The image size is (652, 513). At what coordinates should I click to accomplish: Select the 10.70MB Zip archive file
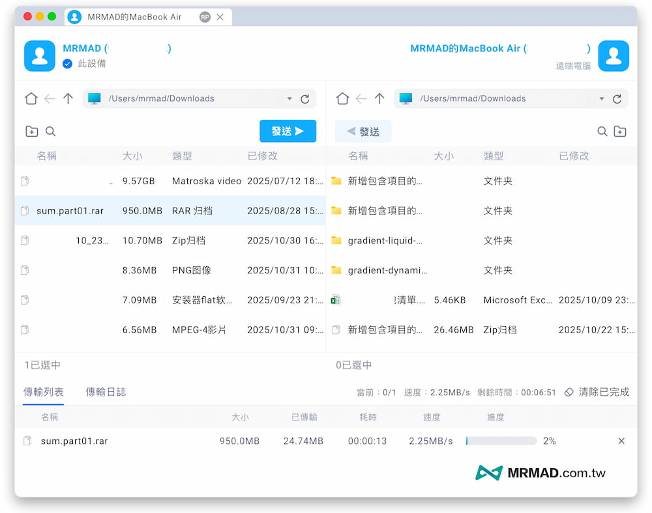130,240
